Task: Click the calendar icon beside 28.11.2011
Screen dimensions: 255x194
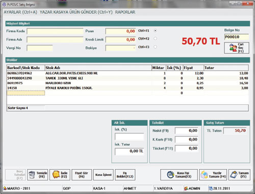Action: click(x=211, y=188)
